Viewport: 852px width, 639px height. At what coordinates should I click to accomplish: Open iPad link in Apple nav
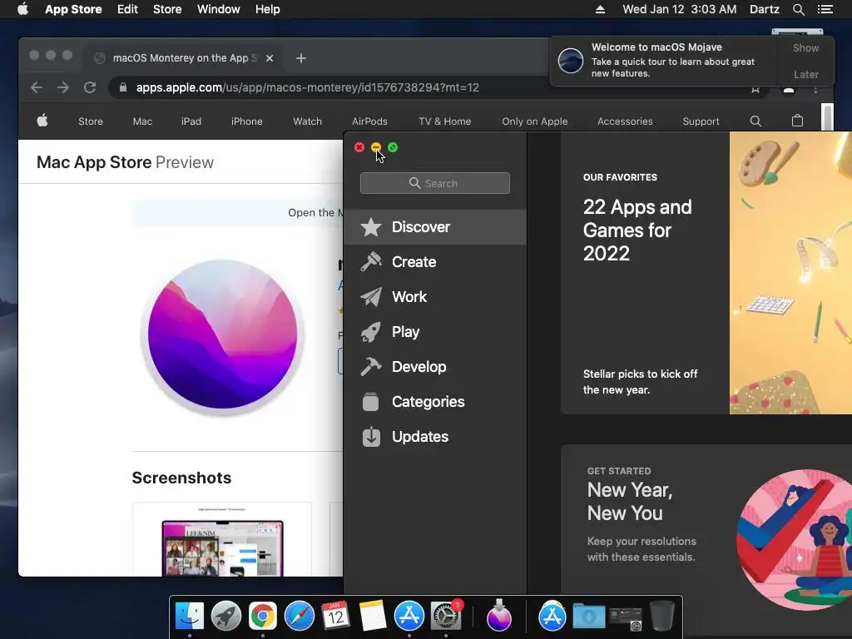191,121
